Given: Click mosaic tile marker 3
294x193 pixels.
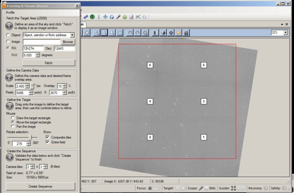Looking at the screenshot, I should pyautogui.click(x=203, y=101).
